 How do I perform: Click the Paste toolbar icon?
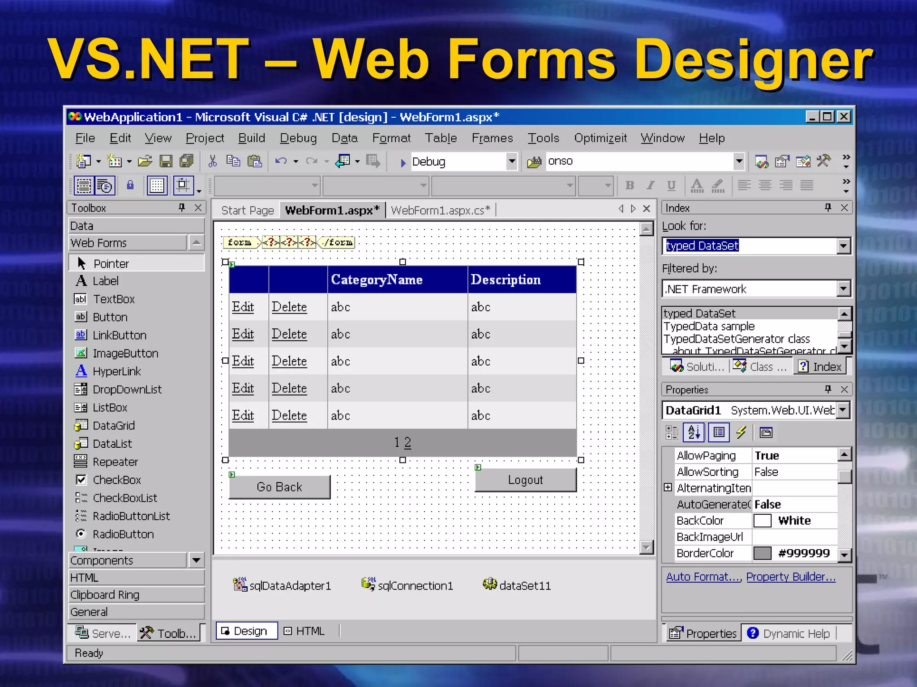click(254, 161)
